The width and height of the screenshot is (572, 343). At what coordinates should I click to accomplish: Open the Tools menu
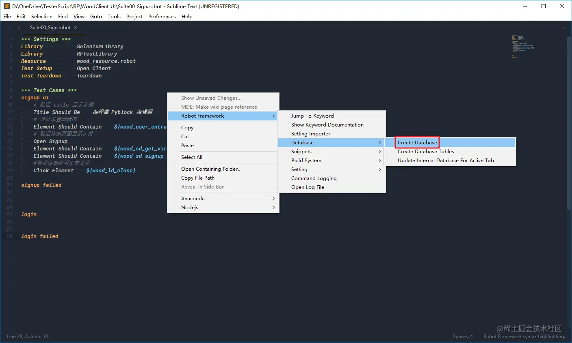[114, 16]
